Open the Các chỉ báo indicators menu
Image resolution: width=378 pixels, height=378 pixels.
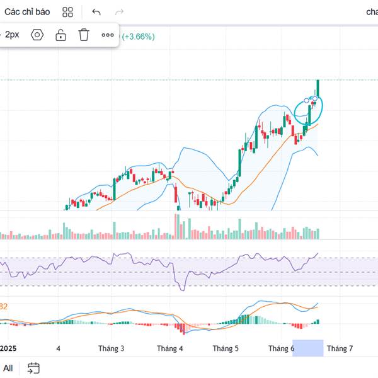click(x=27, y=12)
